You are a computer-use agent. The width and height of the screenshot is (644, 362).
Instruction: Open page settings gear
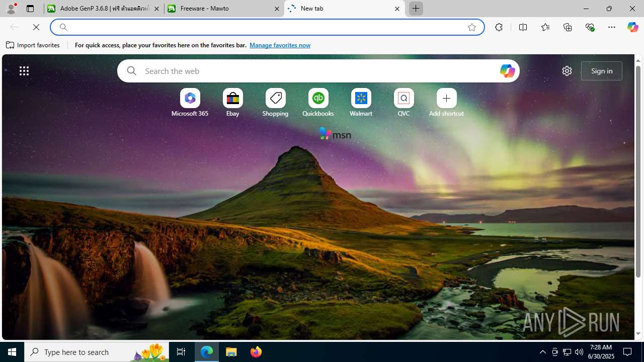[567, 71]
